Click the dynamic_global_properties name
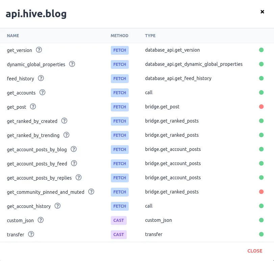Viewport: 274px width, 261px height. [36, 64]
